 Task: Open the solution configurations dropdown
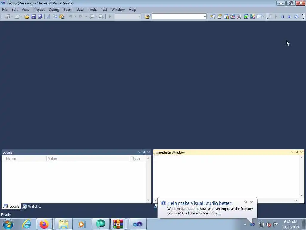coord(127,17)
